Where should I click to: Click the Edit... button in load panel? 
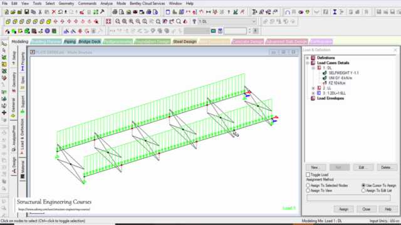[x=363, y=167]
